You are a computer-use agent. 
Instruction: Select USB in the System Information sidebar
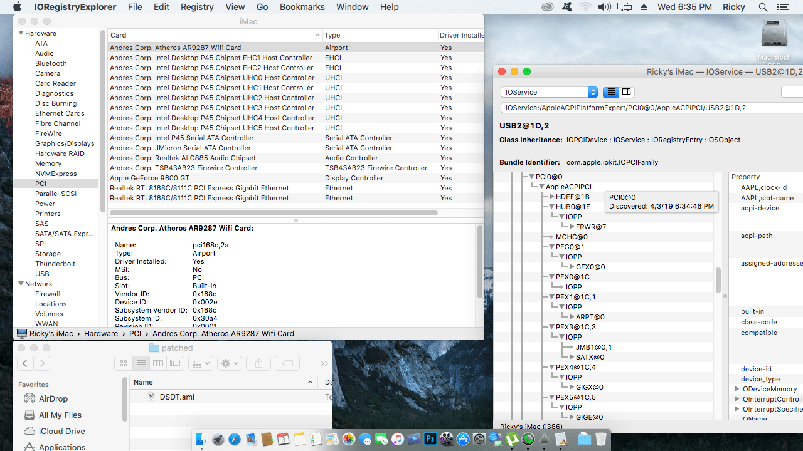(42, 274)
